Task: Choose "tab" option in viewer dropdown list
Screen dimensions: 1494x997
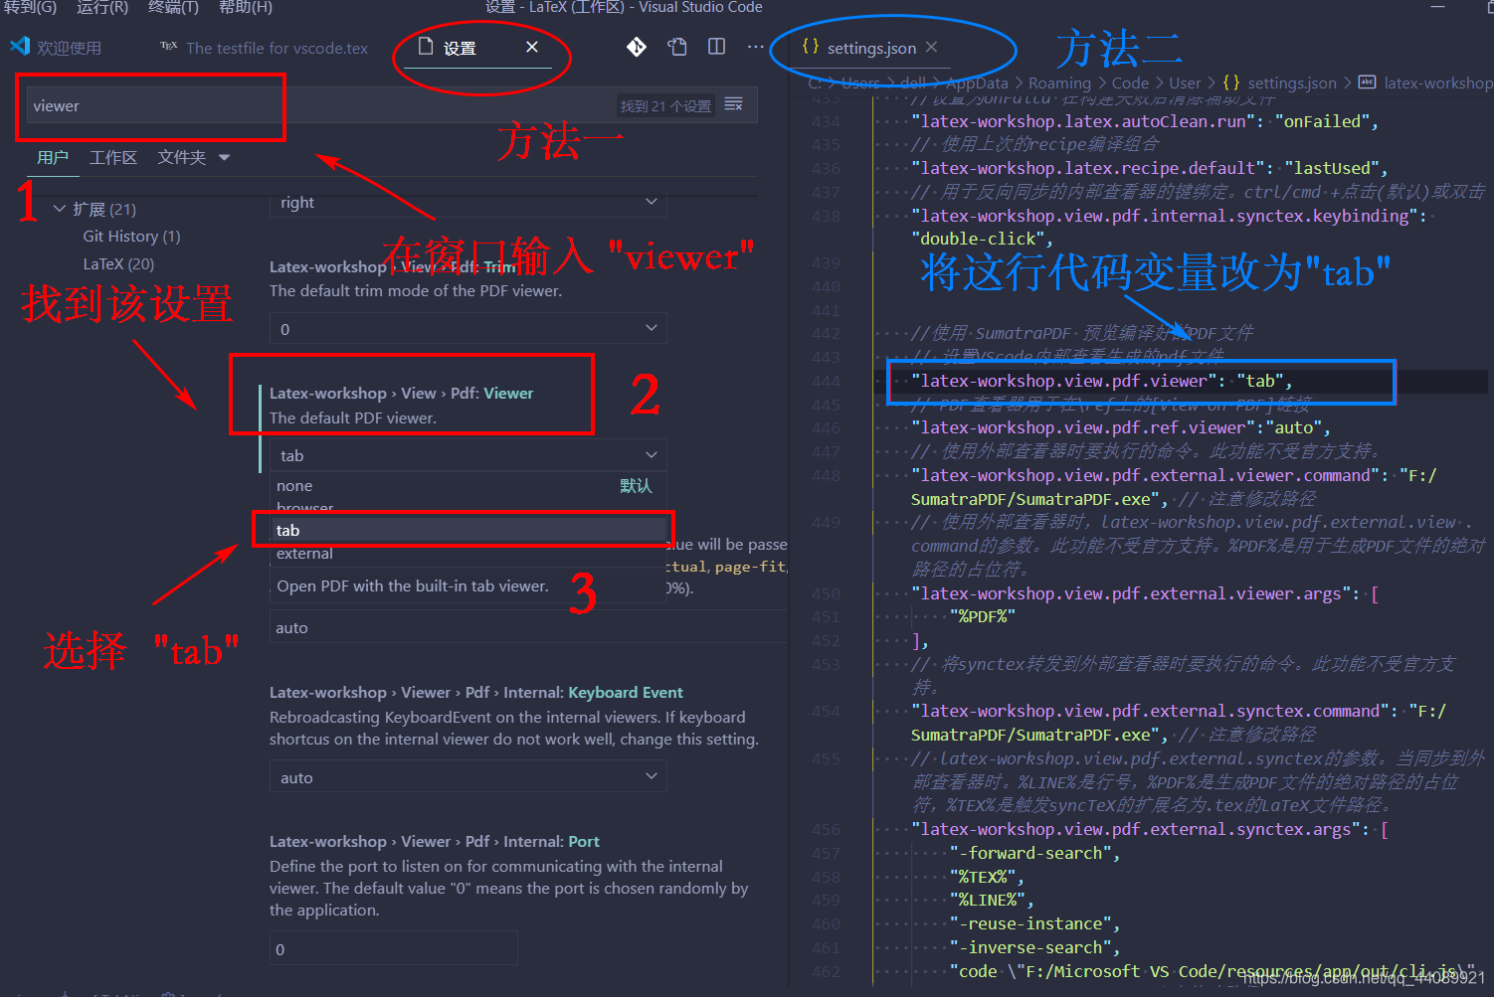Action: click(467, 530)
